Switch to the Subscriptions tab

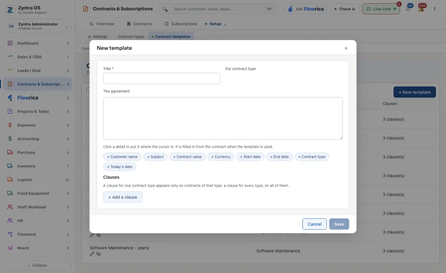pos(181,24)
